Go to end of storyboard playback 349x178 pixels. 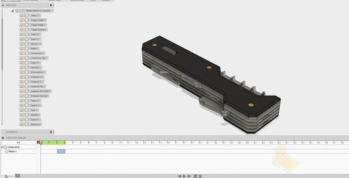click(189, 176)
